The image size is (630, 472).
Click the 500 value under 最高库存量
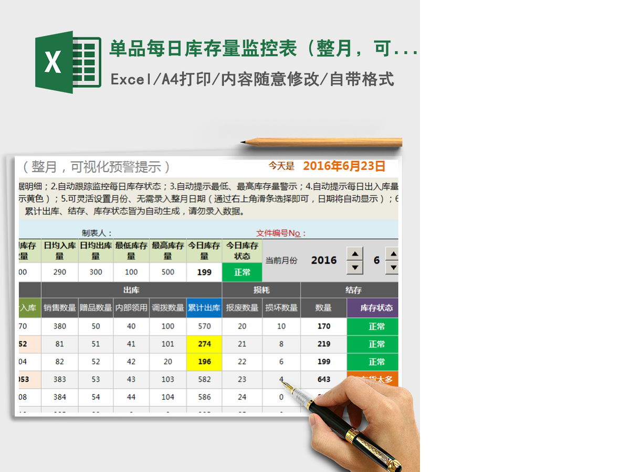pyautogui.click(x=168, y=272)
